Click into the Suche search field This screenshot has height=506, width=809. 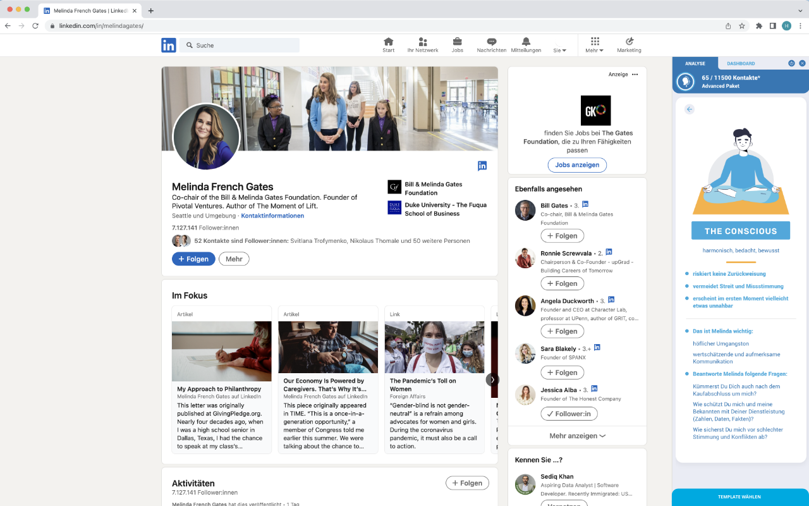click(240, 46)
